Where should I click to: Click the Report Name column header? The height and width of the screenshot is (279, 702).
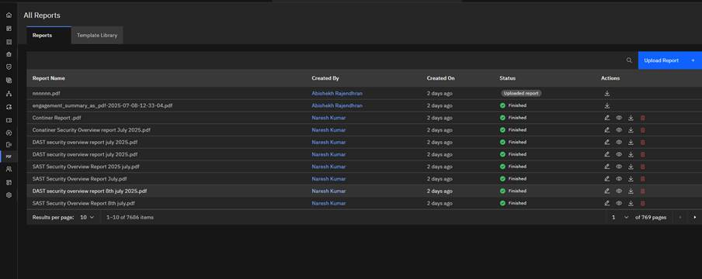(x=48, y=78)
